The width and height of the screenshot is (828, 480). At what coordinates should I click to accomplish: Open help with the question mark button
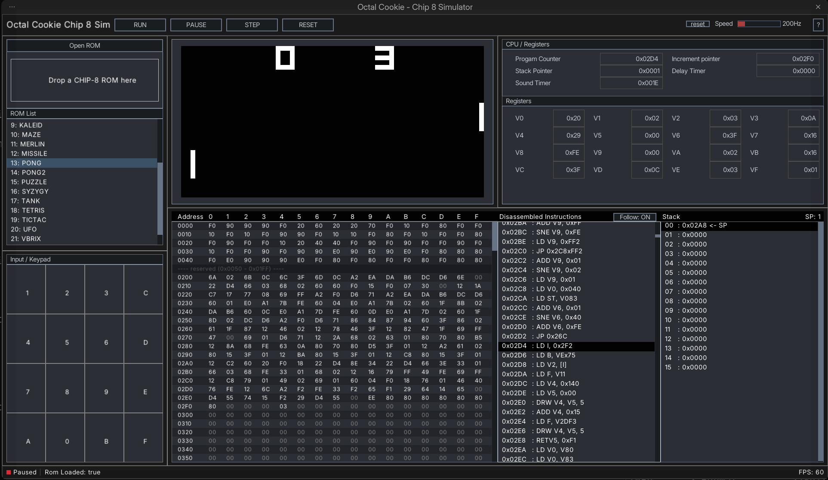818,25
